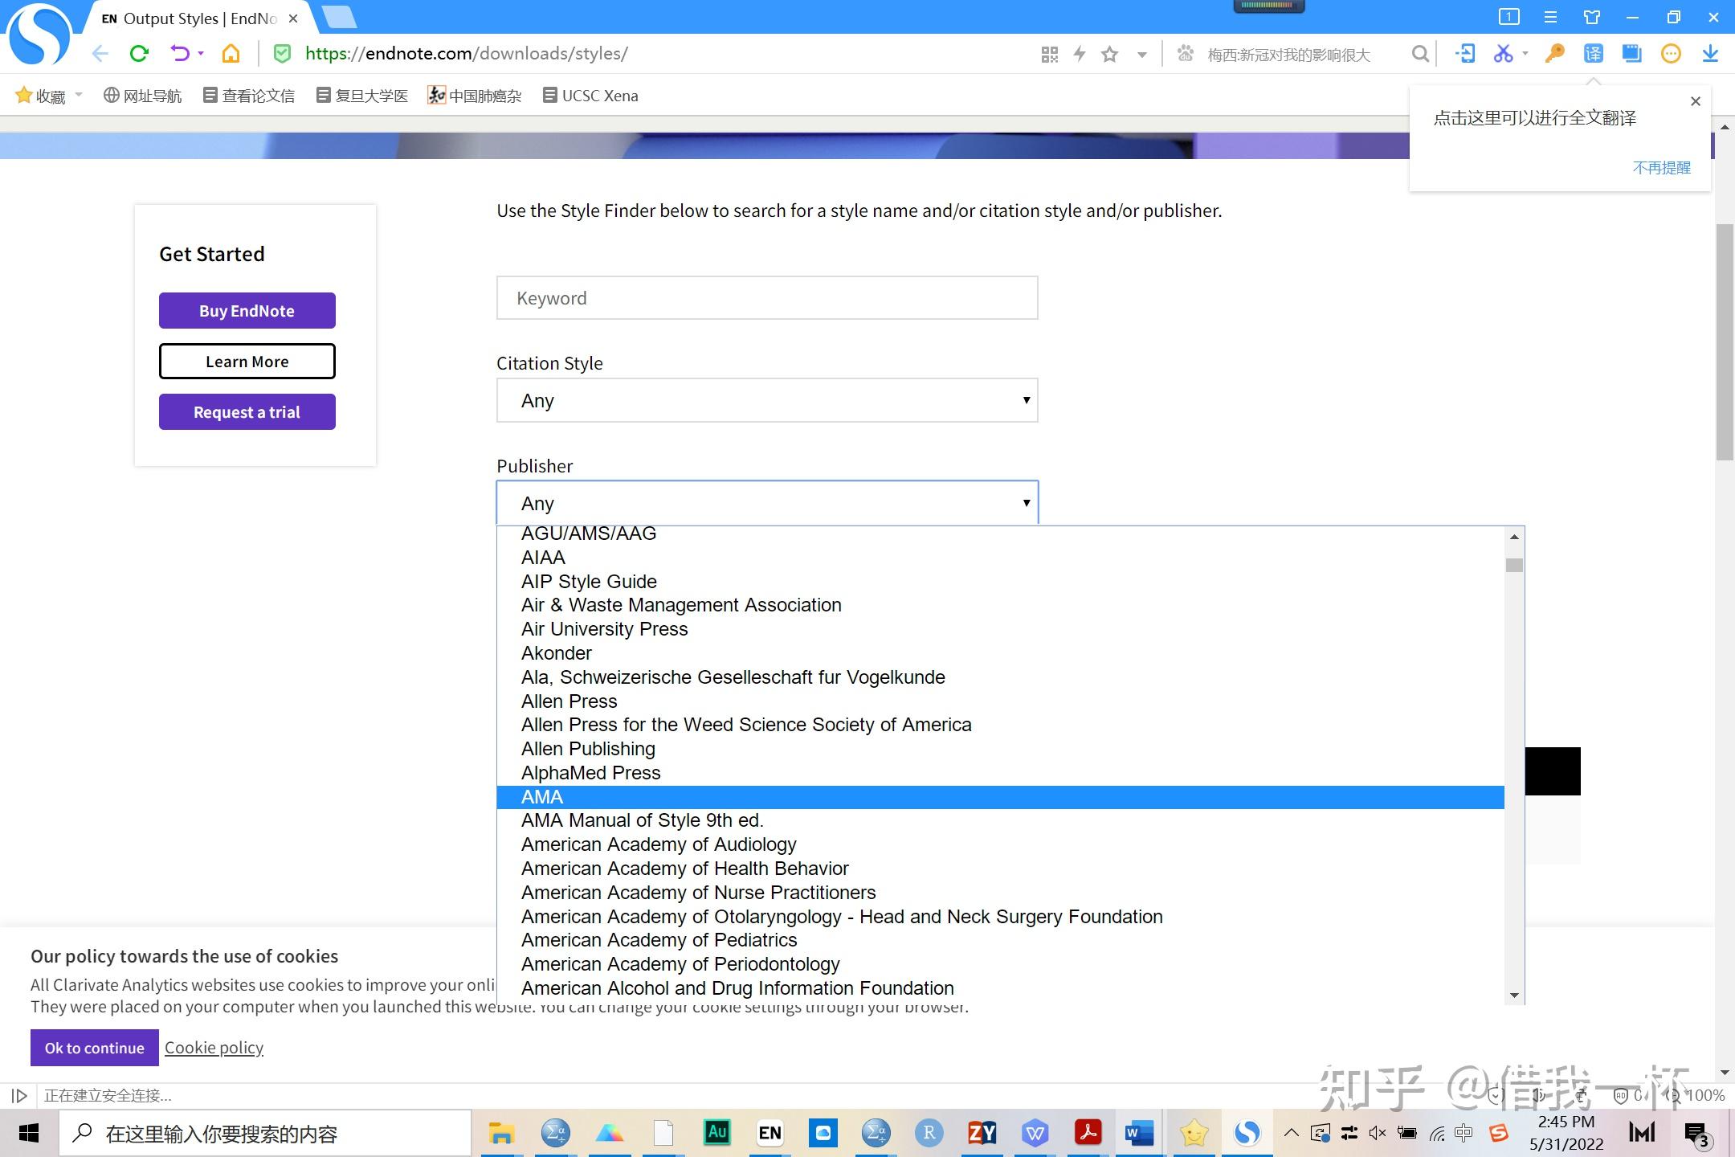This screenshot has width=1735, height=1157.
Task: Click the Windows taskbar search box
Action: coord(265,1134)
